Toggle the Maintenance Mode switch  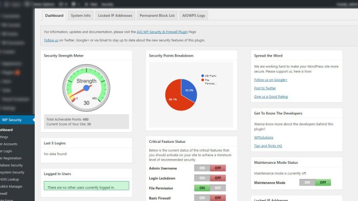(315, 182)
